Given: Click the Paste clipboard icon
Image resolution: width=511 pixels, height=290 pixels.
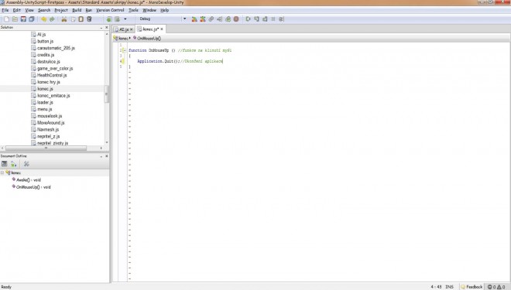Looking at the screenshot, I should pyautogui.click(x=81, y=19).
